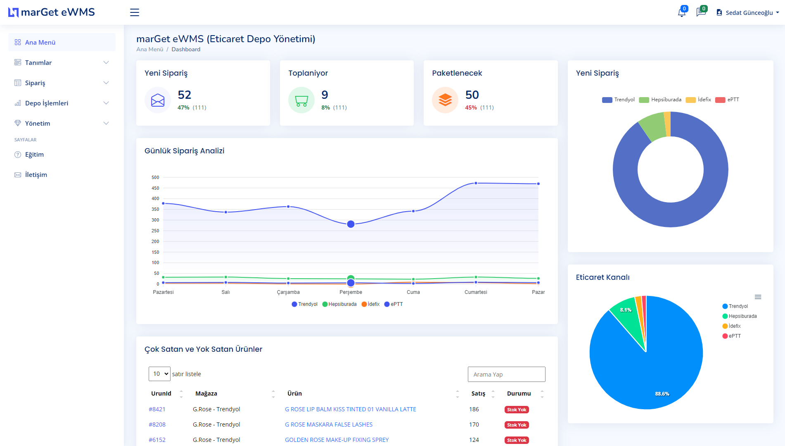Expand the Depo İşlemleri chevron
This screenshot has width=785, height=446.
pyautogui.click(x=106, y=103)
